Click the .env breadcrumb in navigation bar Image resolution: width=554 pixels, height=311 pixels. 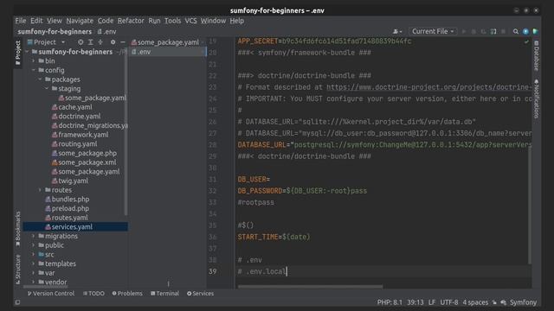106,31
